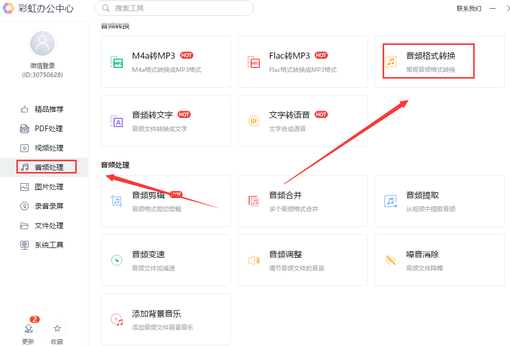The height and width of the screenshot is (346, 510).
Task: Open the 音频转文字 tool
Action: point(165,121)
